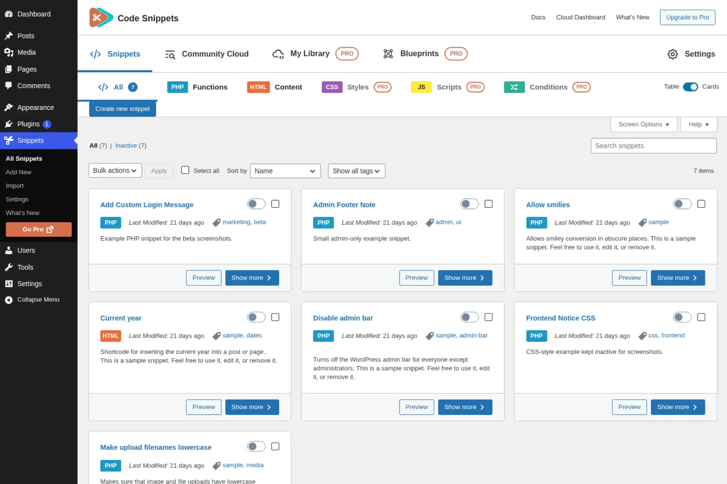Show more of Current year snippet

tap(252, 407)
